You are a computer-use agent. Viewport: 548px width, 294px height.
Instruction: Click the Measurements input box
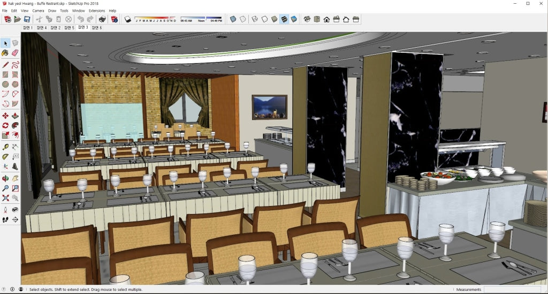(x=512, y=290)
